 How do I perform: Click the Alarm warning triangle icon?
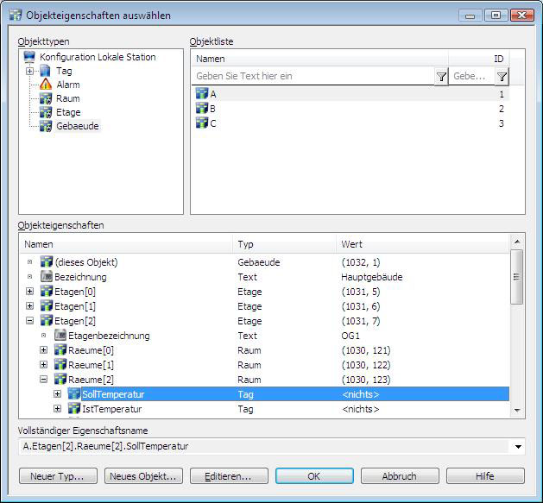point(46,85)
